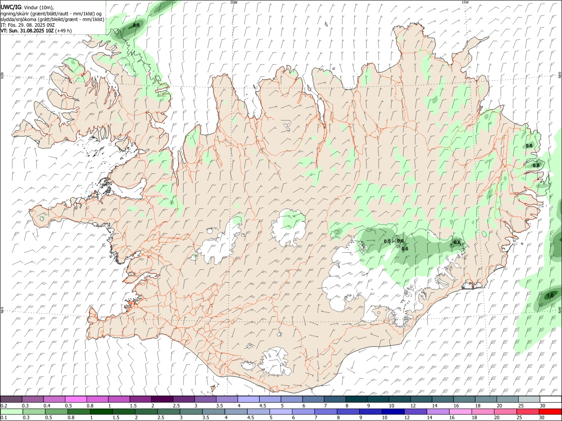Pick the bright pink top-row swatch between 0.5 and 0.8
The height and width of the screenshot is (421, 562).
coord(76,399)
